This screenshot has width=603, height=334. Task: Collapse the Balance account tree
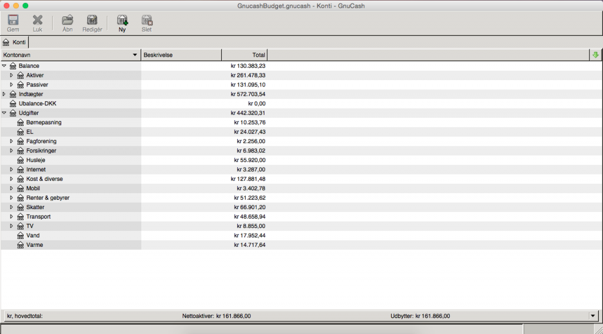[4, 66]
